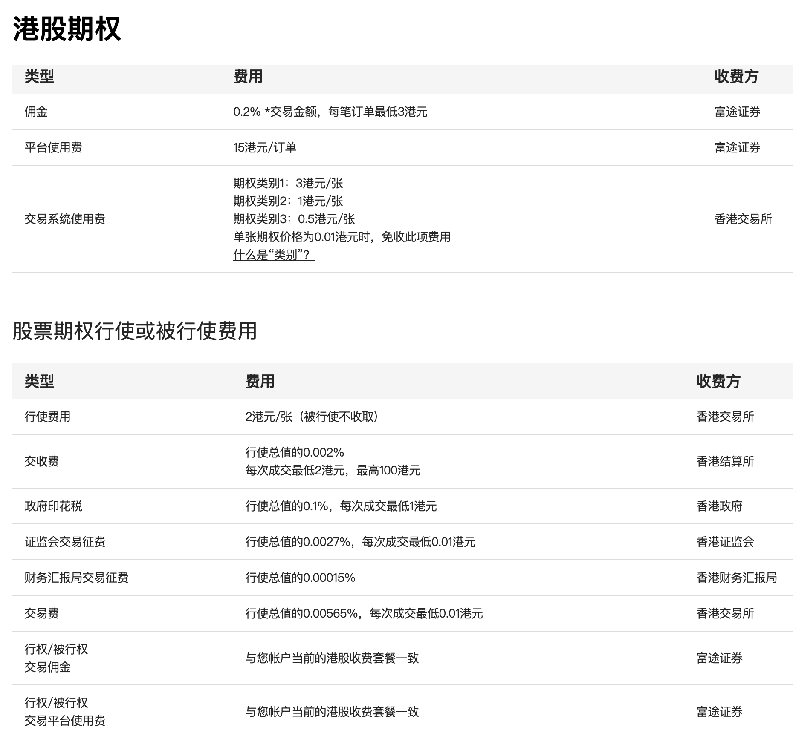Click 香港证监会 in the 收费方 column
793x730 pixels.
[725, 542]
